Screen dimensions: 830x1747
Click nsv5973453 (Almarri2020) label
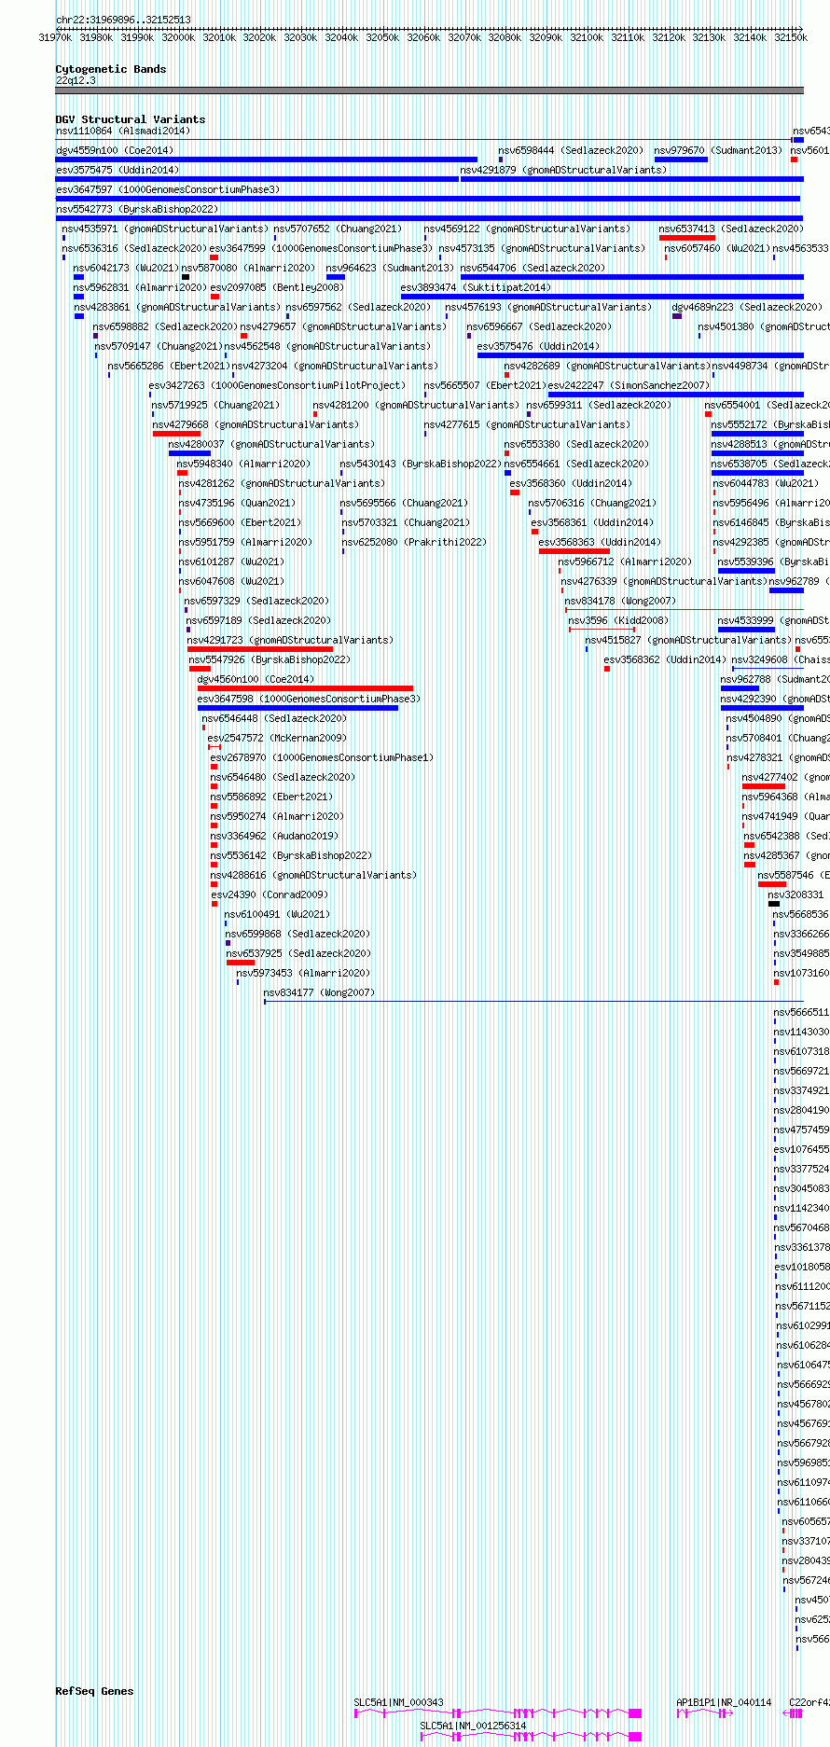[x=303, y=973]
